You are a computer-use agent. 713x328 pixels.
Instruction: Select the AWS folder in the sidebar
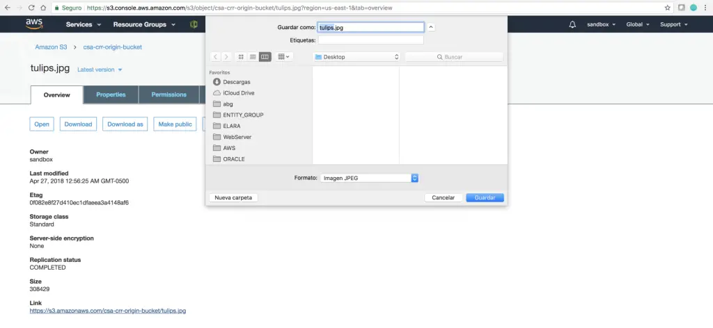point(224,148)
